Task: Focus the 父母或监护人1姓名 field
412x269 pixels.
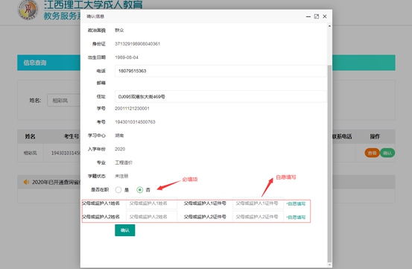Action: [x=151, y=203]
